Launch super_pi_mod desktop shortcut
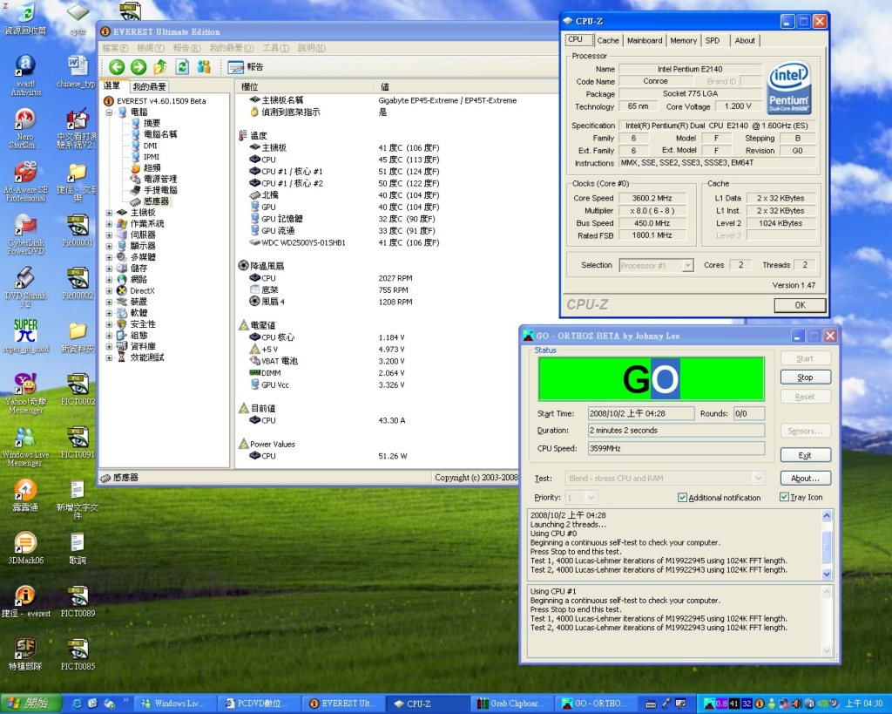Viewport: 892px width, 714px height. pyautogui.click(x=25, y=336)
